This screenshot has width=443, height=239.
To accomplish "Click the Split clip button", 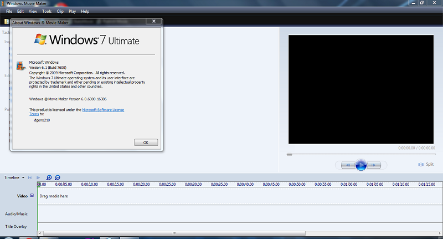I will 426,164.
